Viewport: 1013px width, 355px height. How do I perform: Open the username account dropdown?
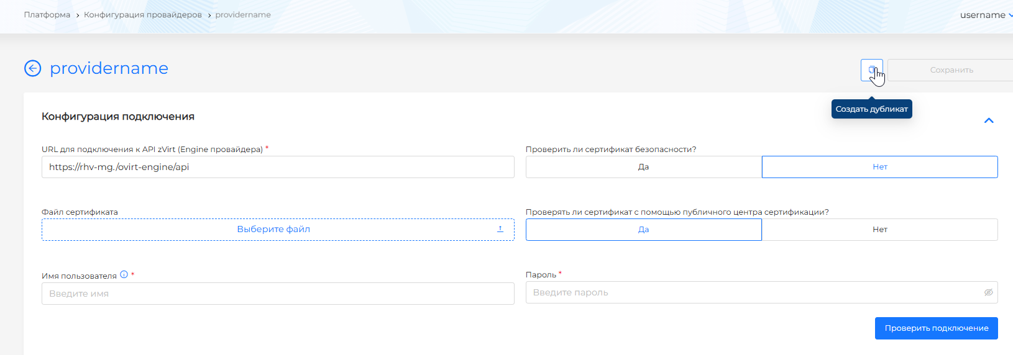(x=986, y=15)
